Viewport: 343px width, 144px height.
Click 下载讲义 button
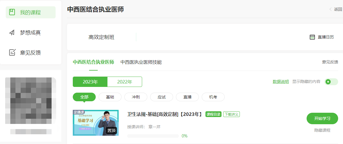pyautogui.click(x=232, y=114)
